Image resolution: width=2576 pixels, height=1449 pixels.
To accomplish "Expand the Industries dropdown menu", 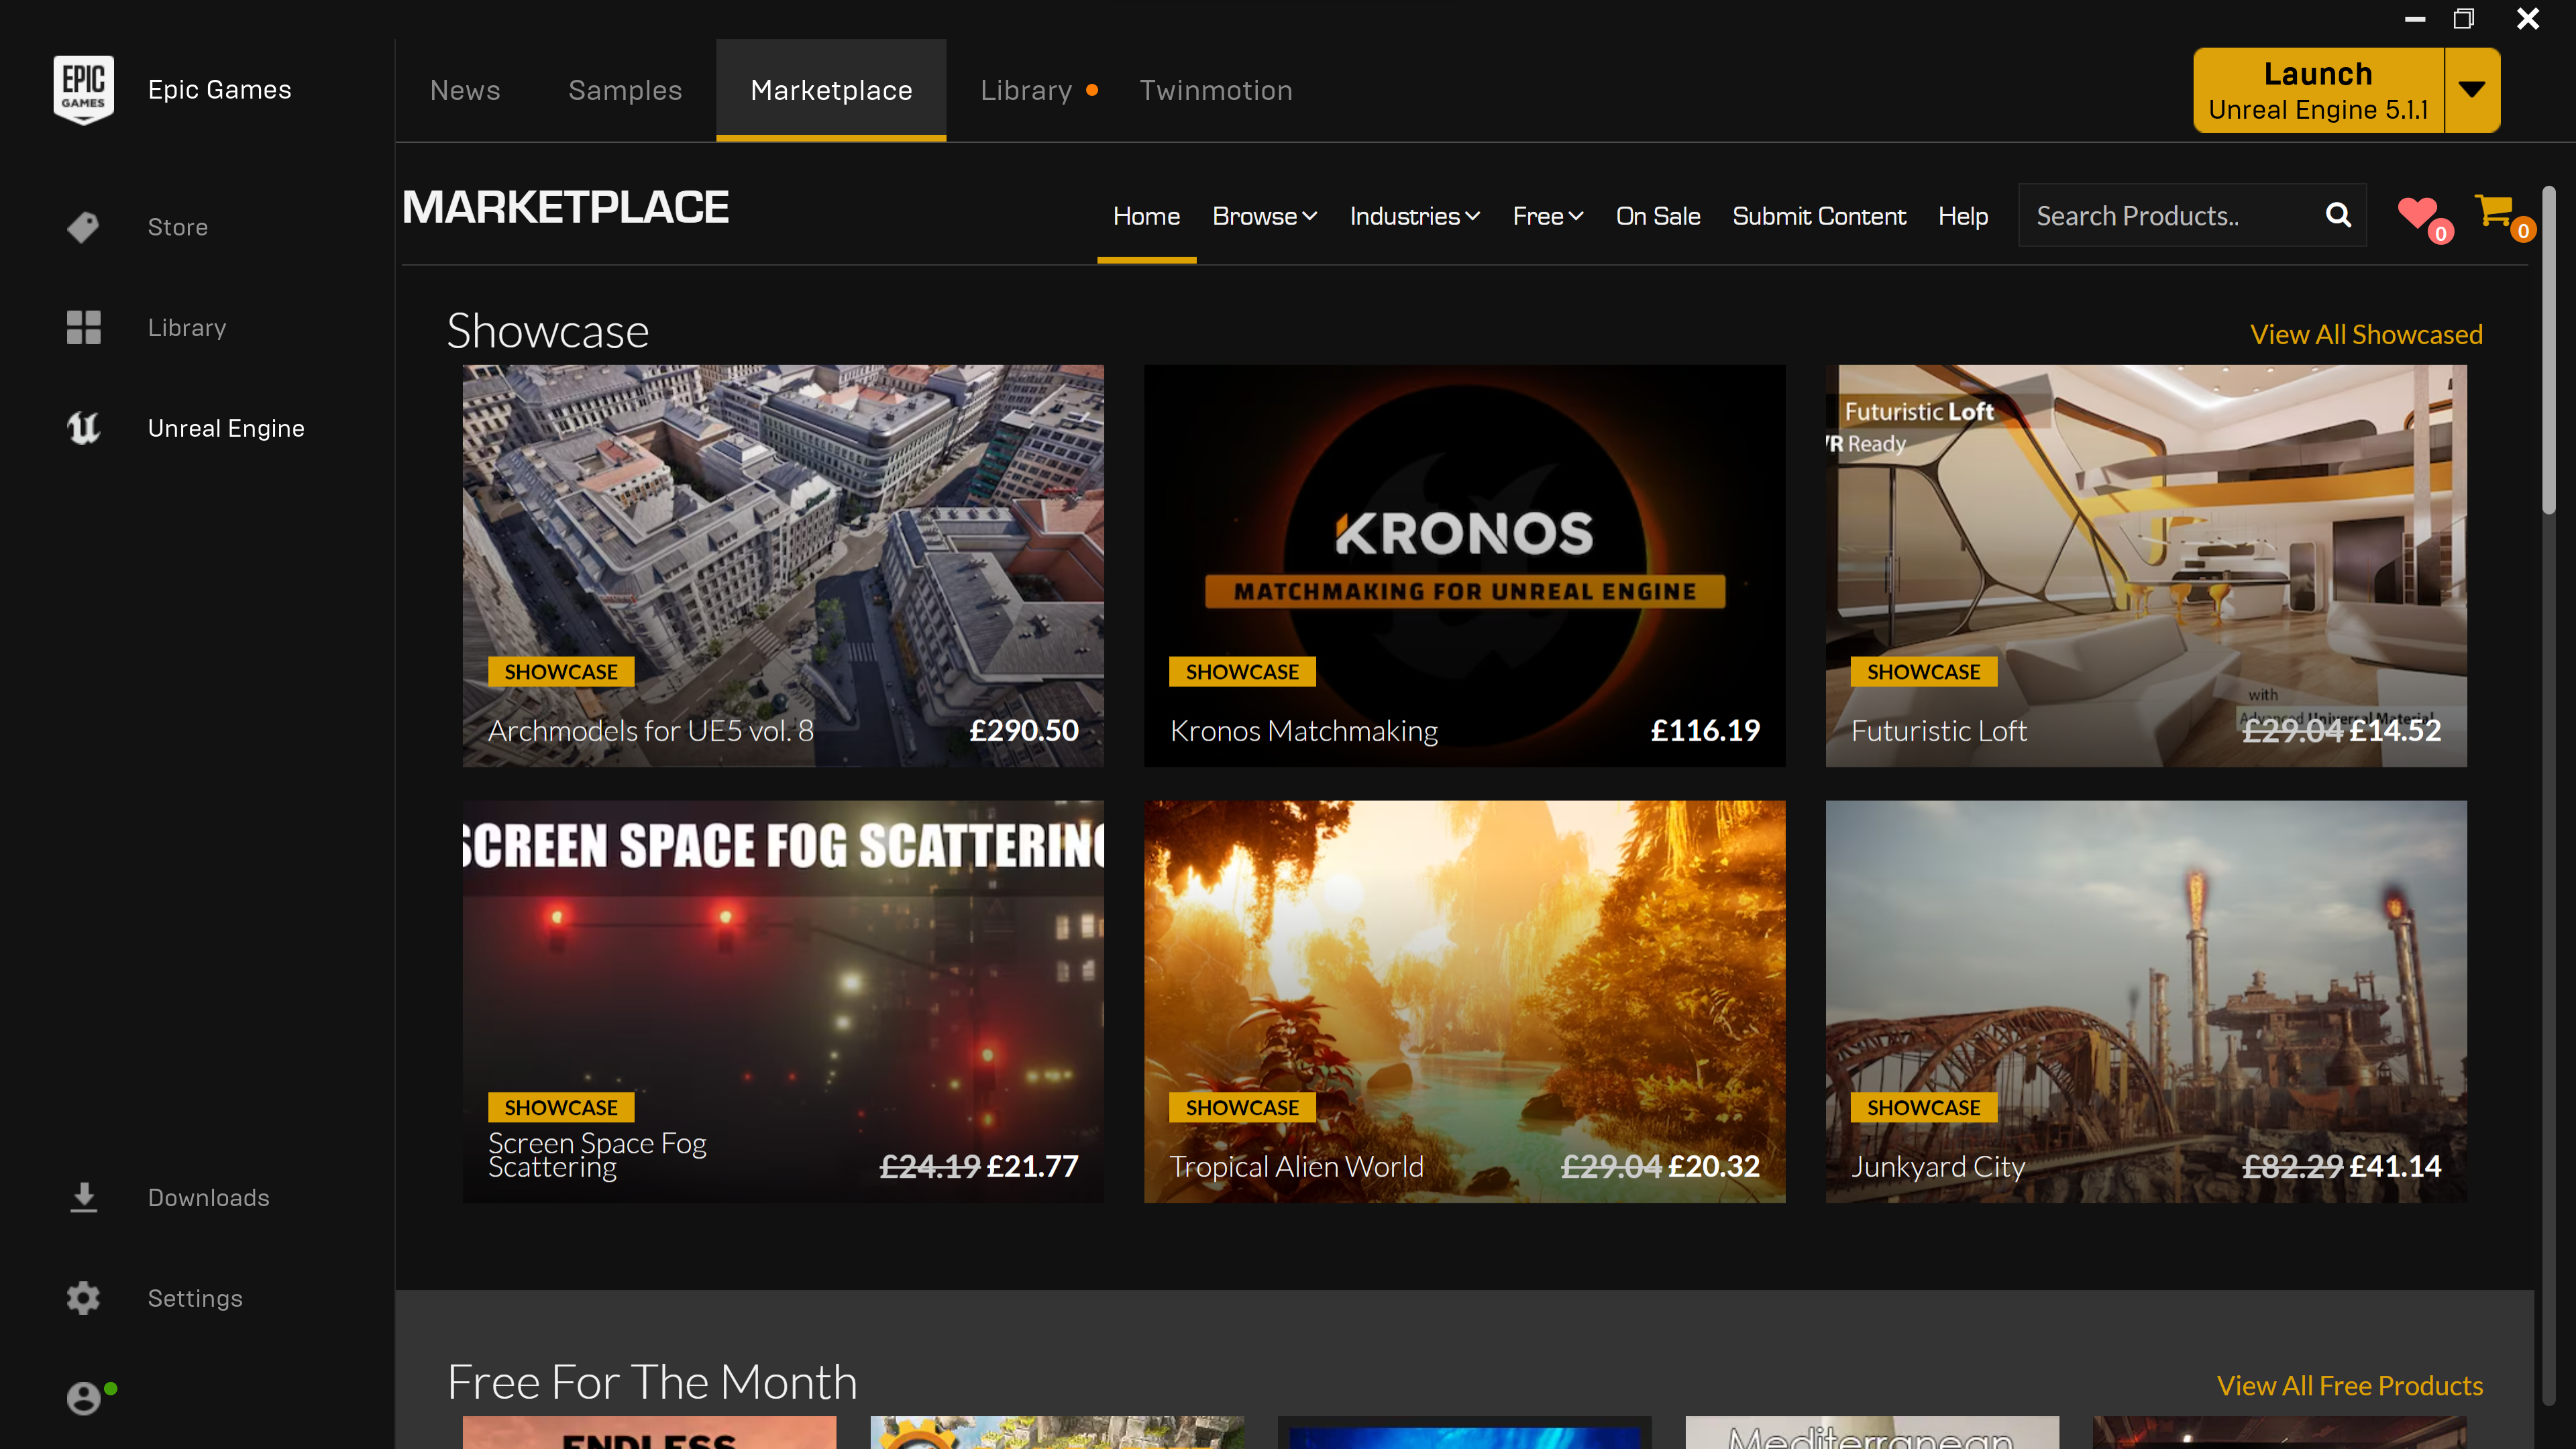I will point(1414,216).
